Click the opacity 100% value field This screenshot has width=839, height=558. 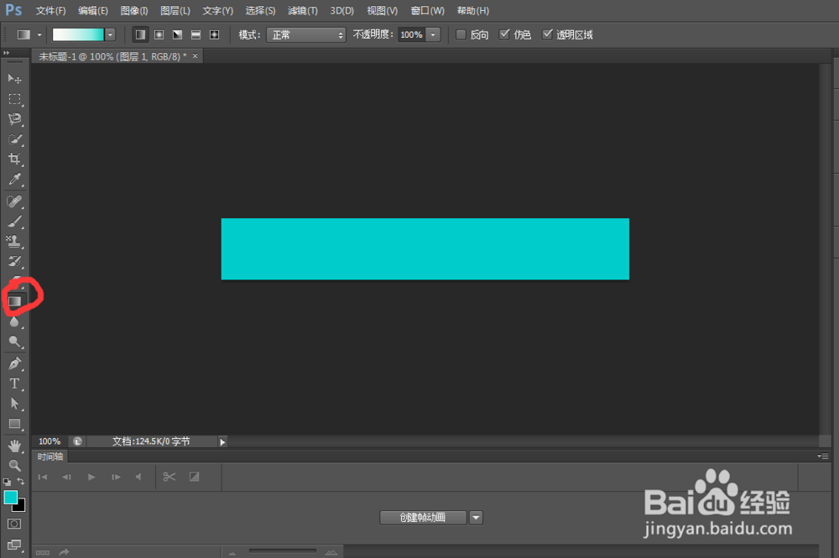click(411, 34)
